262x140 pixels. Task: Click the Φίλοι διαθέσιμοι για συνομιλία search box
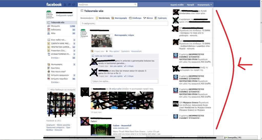[61, 90]
